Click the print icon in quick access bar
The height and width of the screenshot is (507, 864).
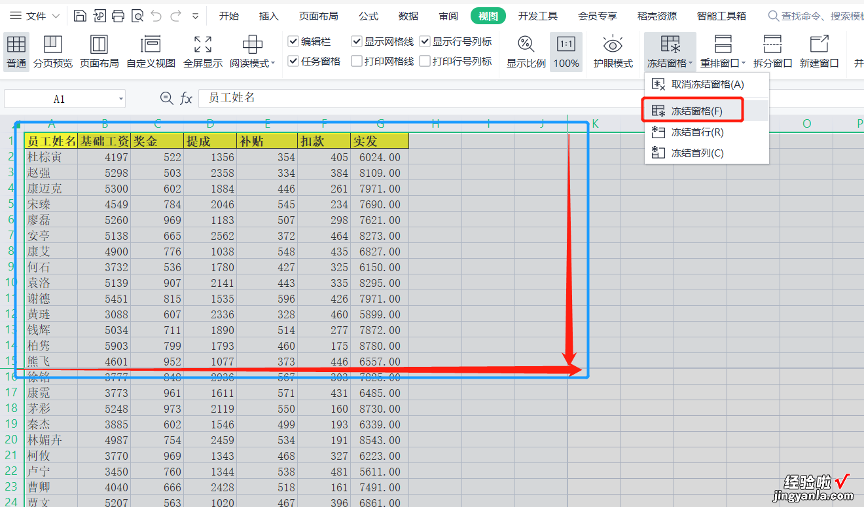coord(118,16)
